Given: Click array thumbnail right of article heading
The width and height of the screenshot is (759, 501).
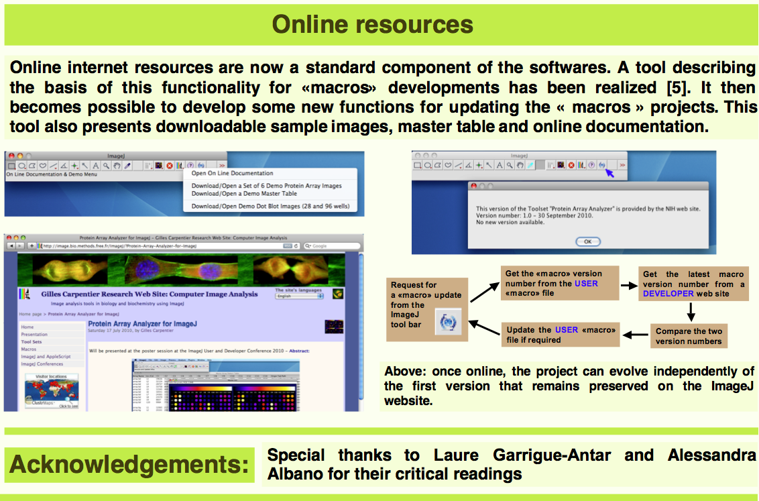Looking at the screenshot, I should point(334,327).
